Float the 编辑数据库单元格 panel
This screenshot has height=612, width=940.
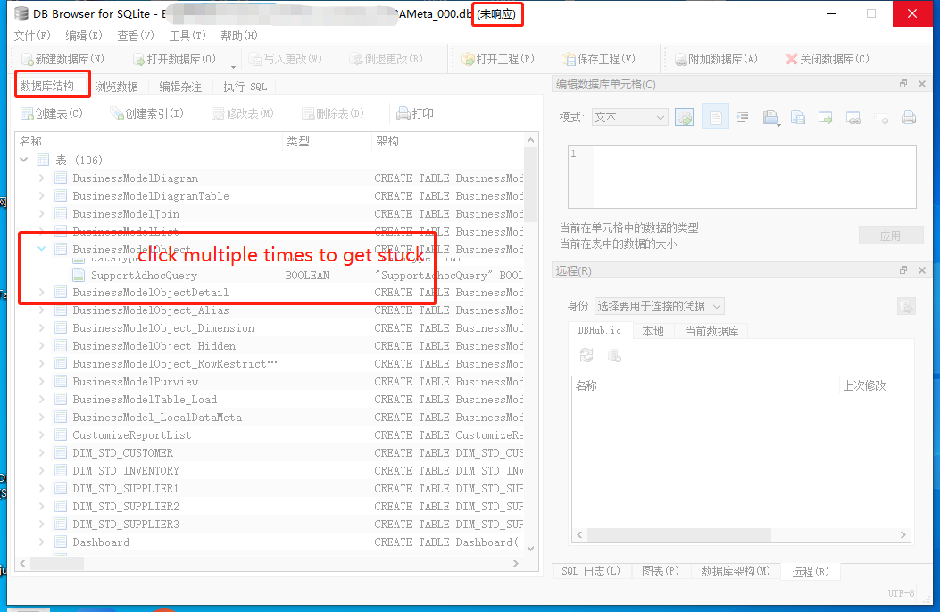pyautogui.click(x=903, y=84)
